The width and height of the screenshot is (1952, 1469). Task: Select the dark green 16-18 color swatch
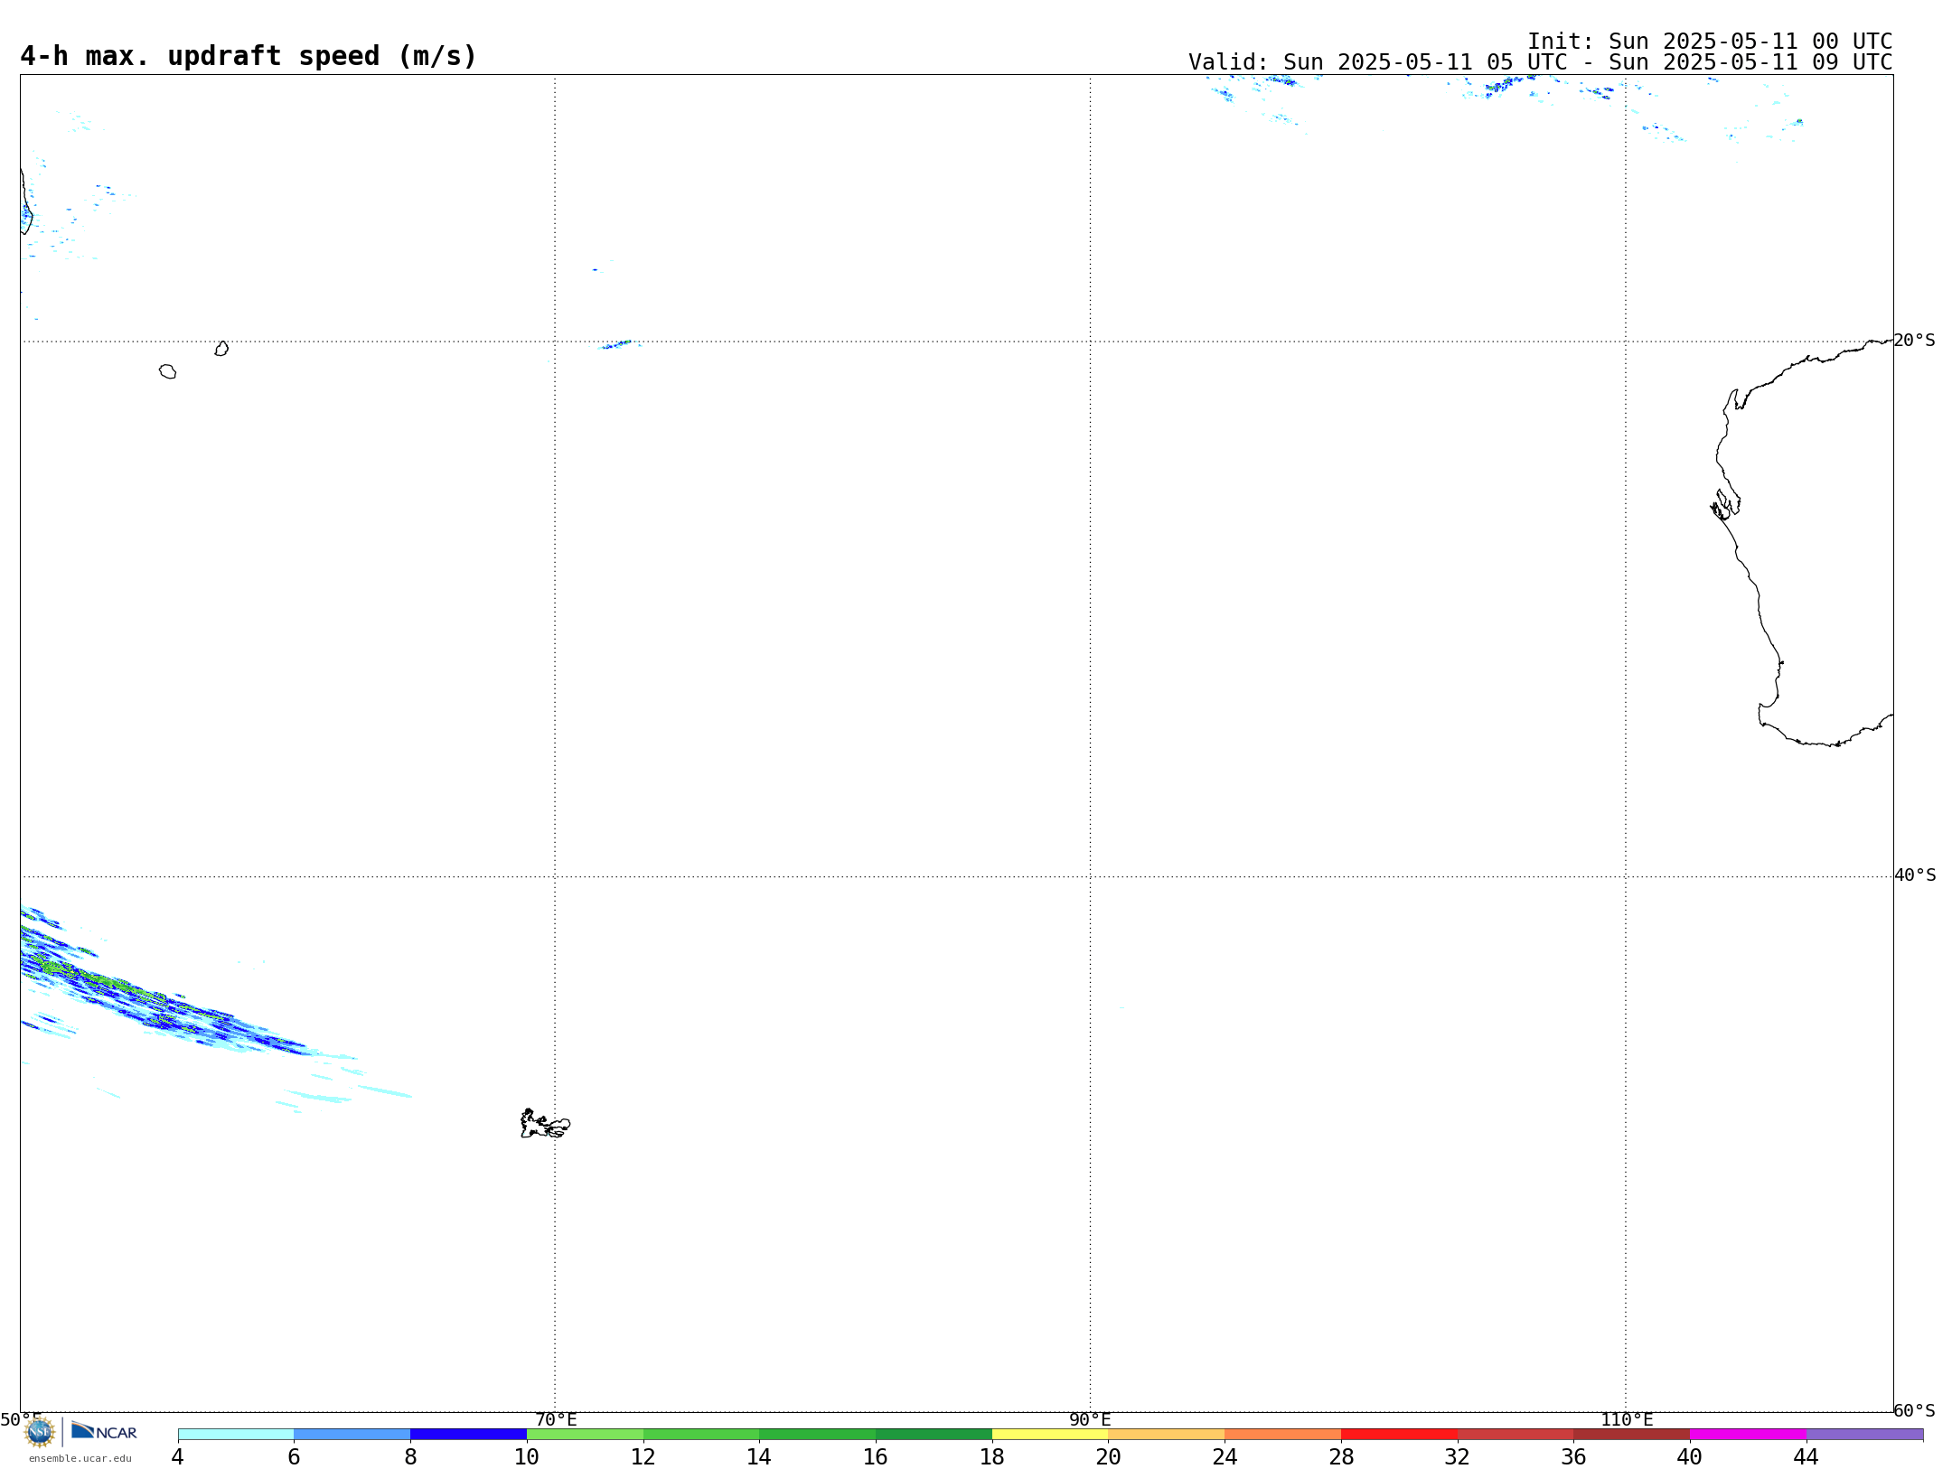pyautogui.click(x=934, y=1435)
